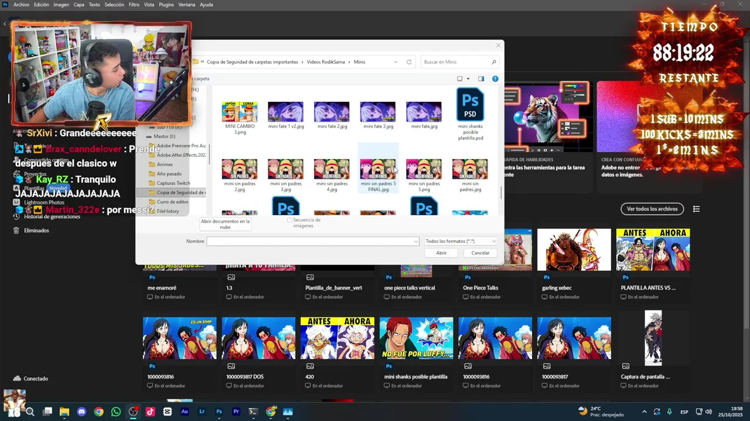This screenshot has width=750, height=421.
Task: Open the Filtro menu
Action: [x=134, y=5]
